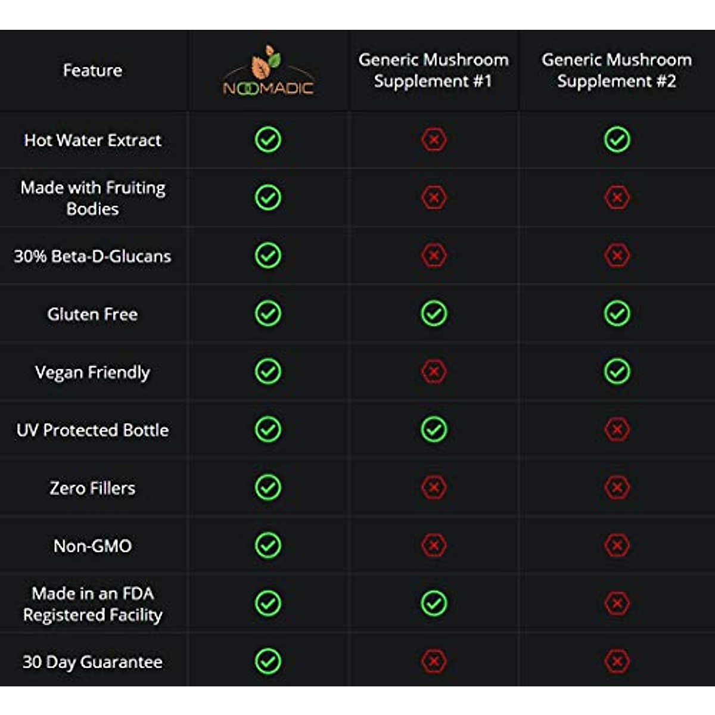Viewport: 715px width, 715px height.
Task: Click the Generic Mushroom Supplement #1 header
Action: coord(434,70)
